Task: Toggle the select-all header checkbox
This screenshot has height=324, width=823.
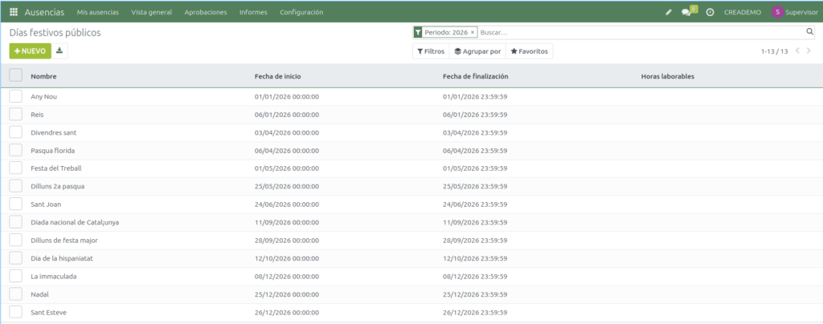Action: pyautogui.click(x=16, y=75)
